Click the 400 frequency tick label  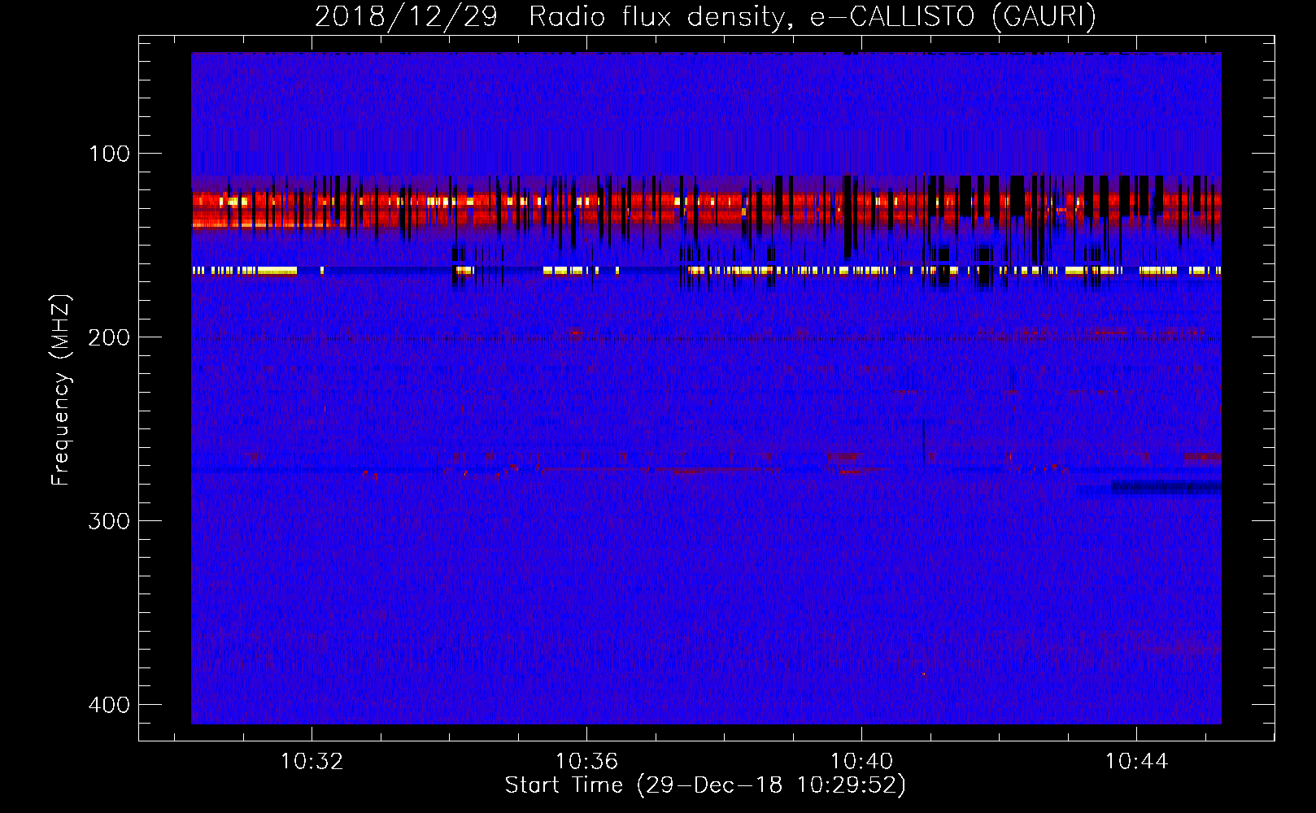(109, 705)
